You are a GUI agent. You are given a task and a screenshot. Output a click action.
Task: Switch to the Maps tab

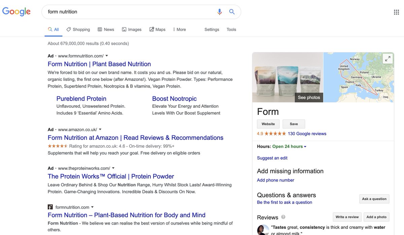pyautogui.click(x=157, y=30)
